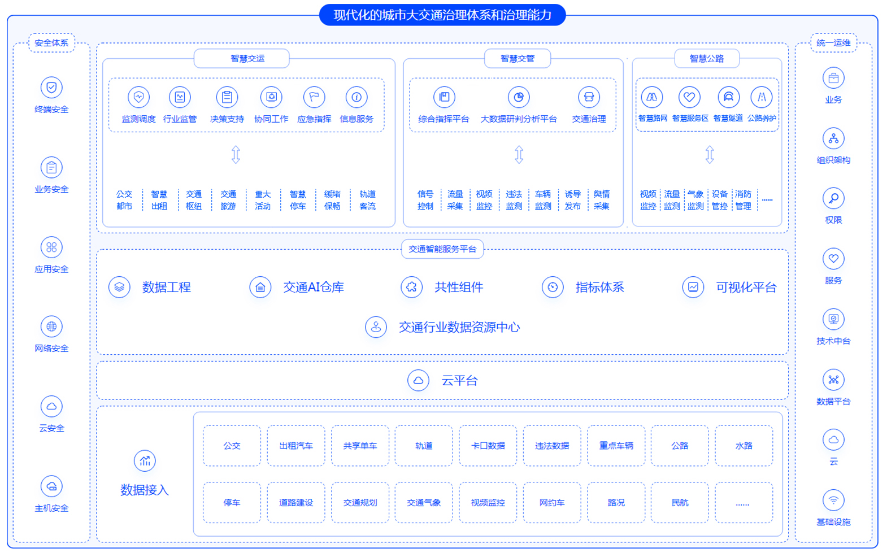Select the 智慧交运 tab label

tap(247, 58)
